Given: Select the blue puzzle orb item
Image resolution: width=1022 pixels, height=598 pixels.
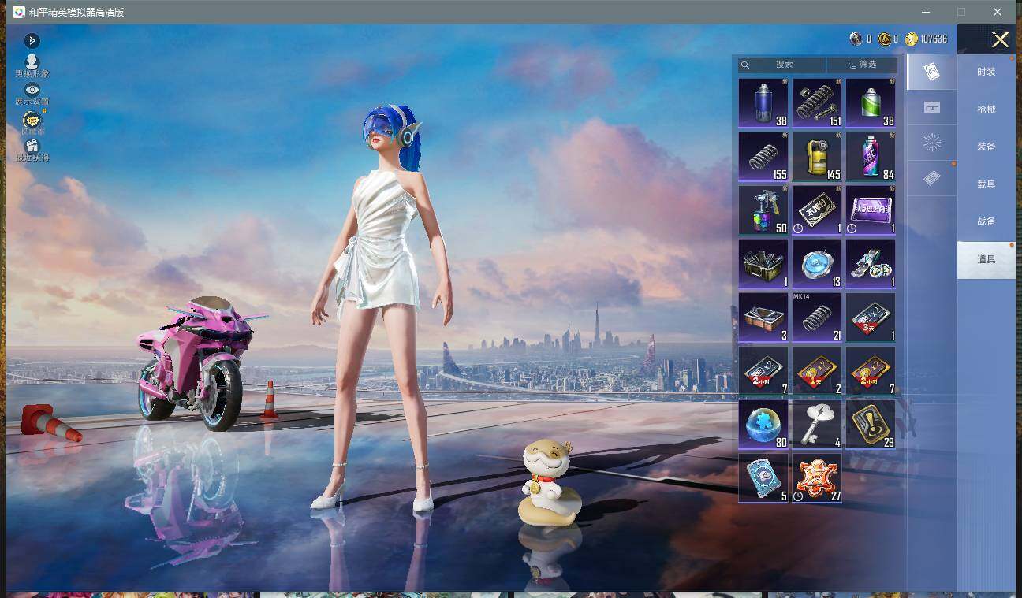Looking at the screenshot, I should click(763, 424).
